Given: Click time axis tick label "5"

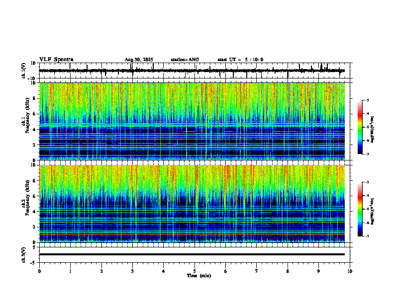Looking at the screenshot, I should point(195,271).
